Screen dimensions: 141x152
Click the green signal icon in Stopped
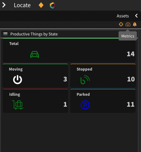tap(85, 80)
